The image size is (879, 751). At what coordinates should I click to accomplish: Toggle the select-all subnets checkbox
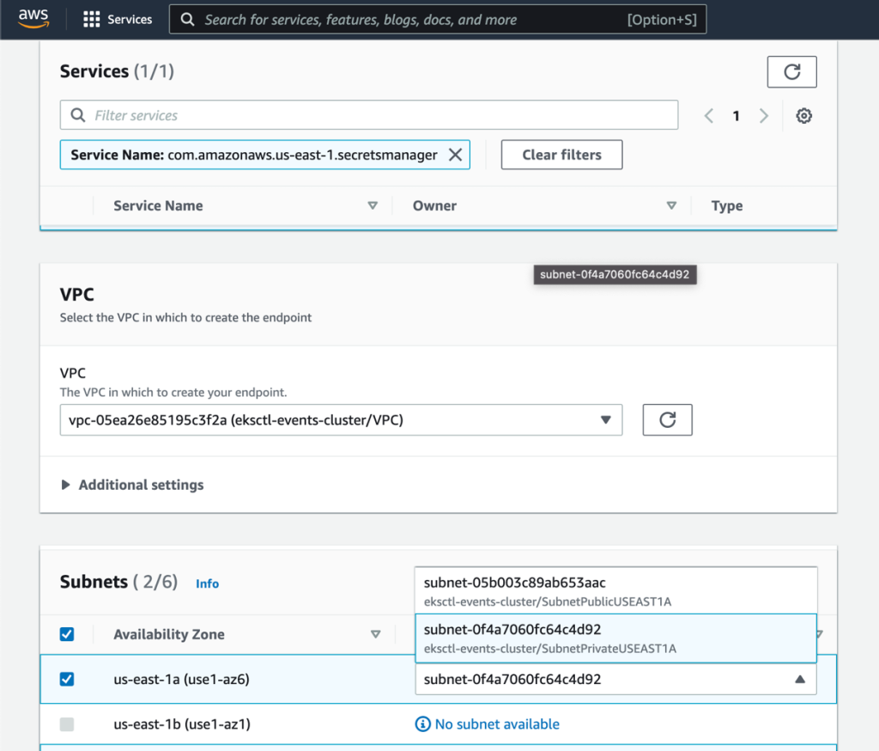(x=66, y=634)
